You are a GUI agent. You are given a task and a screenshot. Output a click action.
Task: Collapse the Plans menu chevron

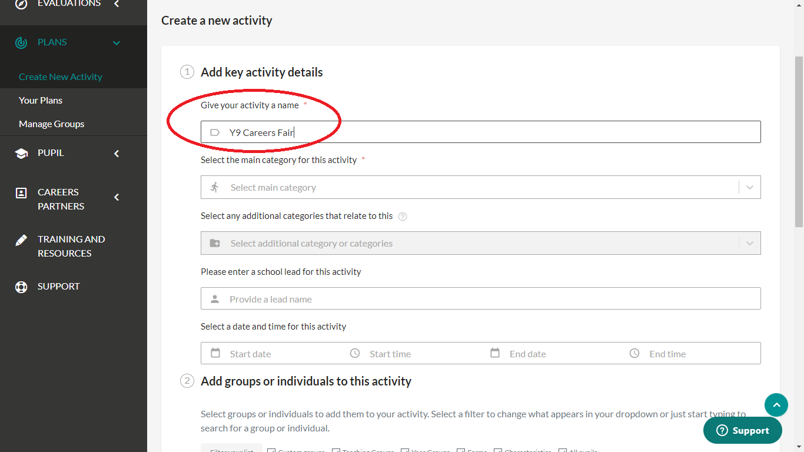click(x=117, y=43)
